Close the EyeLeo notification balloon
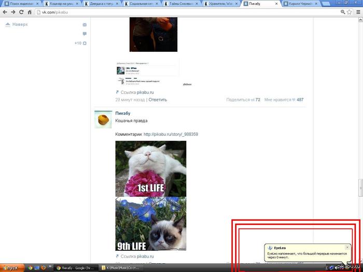The height and width of the screenshot is (272, 363). [x=347, y=248]
